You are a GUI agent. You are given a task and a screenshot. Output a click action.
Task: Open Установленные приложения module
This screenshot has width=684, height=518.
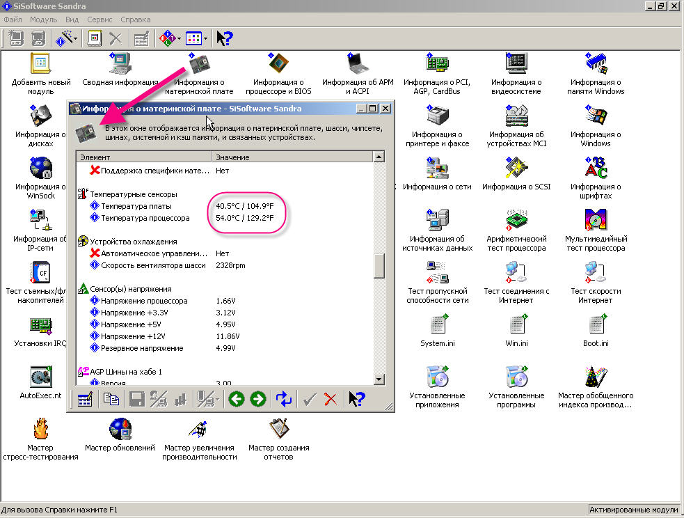pyautogui.click(x=437, y=388)
